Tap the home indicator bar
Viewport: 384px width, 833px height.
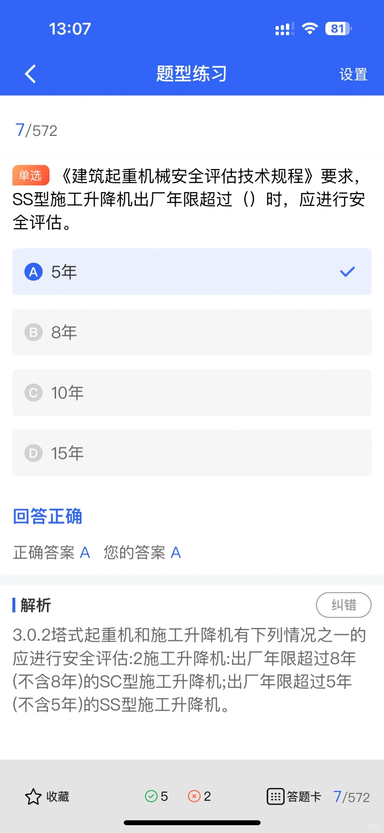pos(192,823)
